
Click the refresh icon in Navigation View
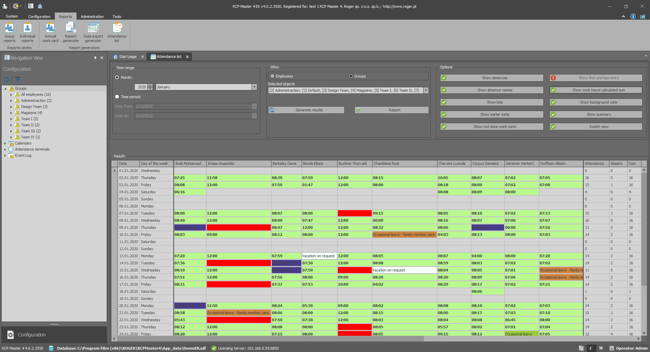6,80
